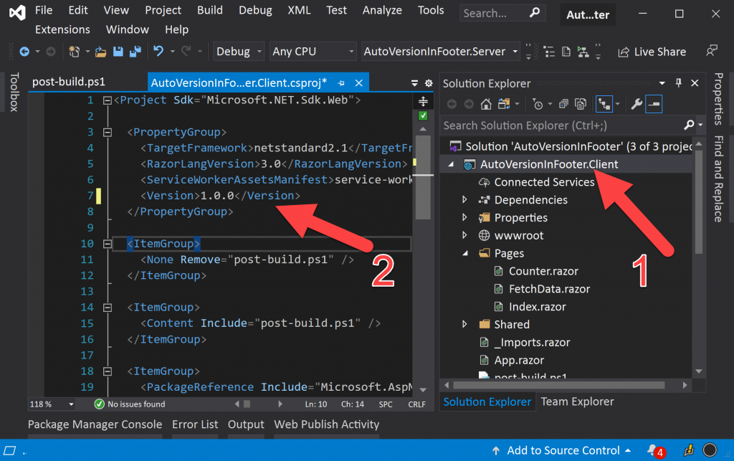This screenshot has width=734, height=461.
Task: Click the editor settings gear icon
Action: coord(429,83)
